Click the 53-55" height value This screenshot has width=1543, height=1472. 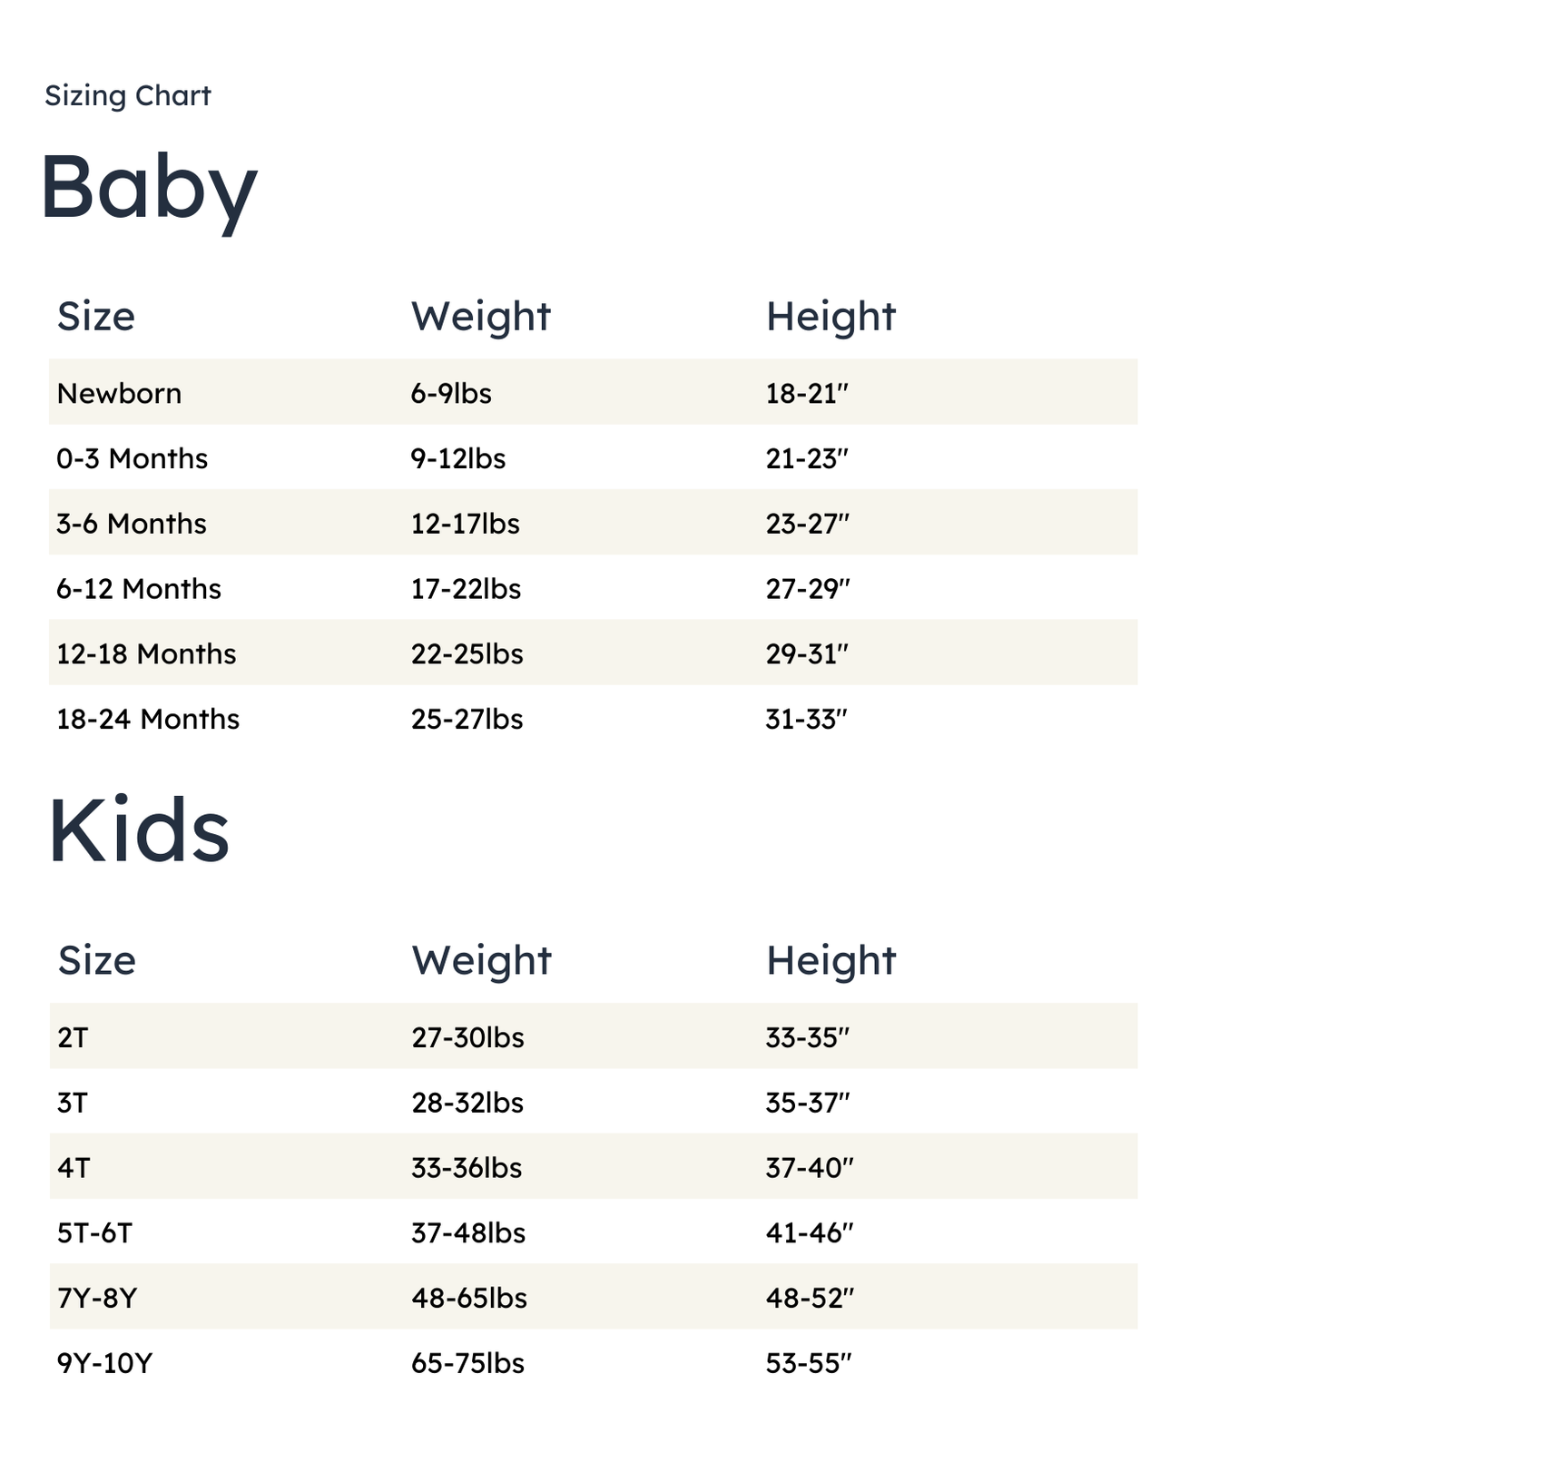pyautogui.click(x=808, y=1364)
